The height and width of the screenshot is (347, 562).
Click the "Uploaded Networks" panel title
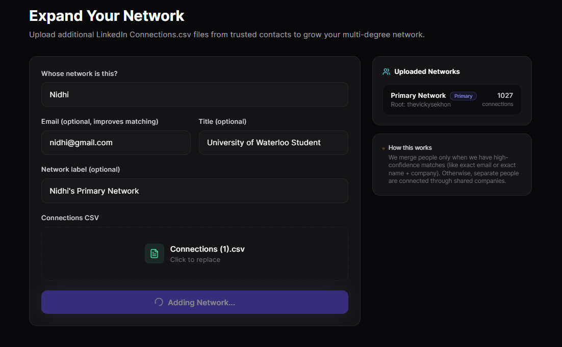pyautogui.click(x=427, y=72)
